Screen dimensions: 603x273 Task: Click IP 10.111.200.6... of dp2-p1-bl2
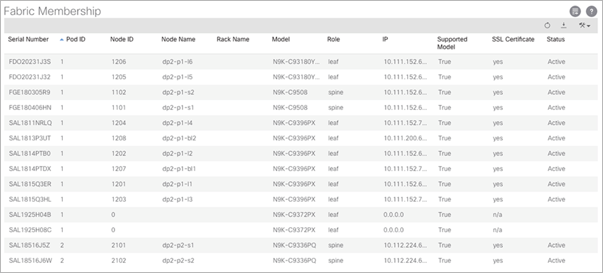[x=405, y=138]
